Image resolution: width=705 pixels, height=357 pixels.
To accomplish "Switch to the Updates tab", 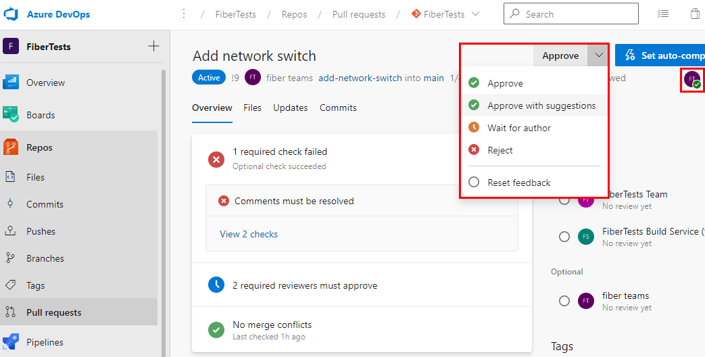I will [x=291, y=108].
